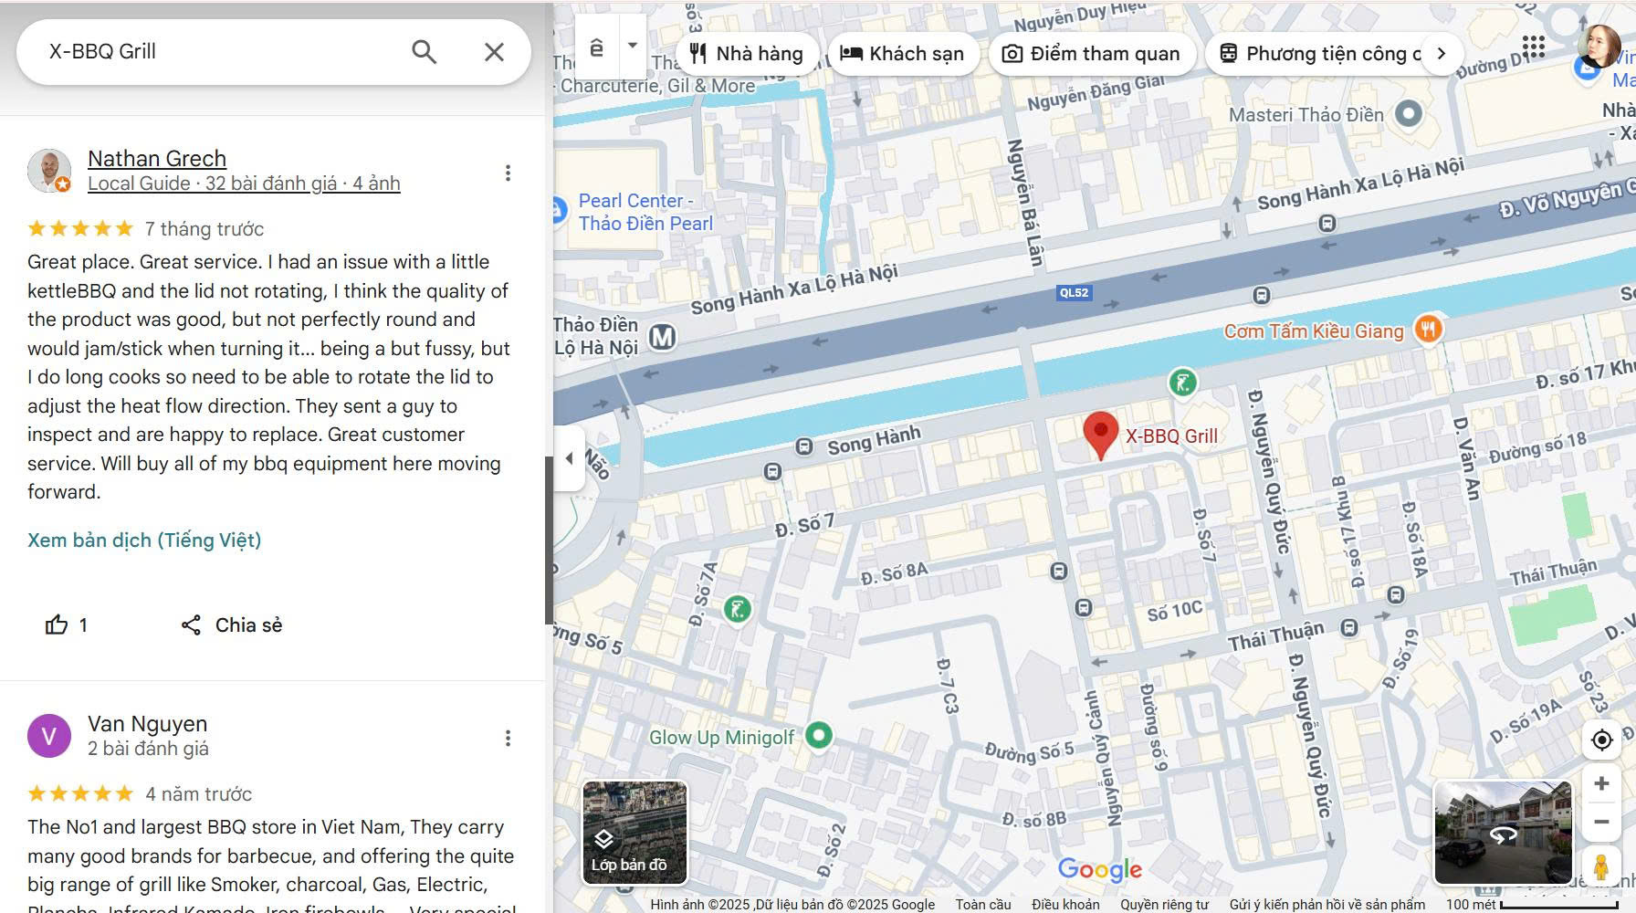Open overflow menu on Nathan Grech's review

click(x=508, y=172)
